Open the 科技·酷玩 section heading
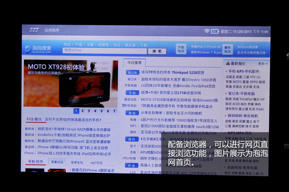This screenshot has width=289, height=192. pos(34,119)
